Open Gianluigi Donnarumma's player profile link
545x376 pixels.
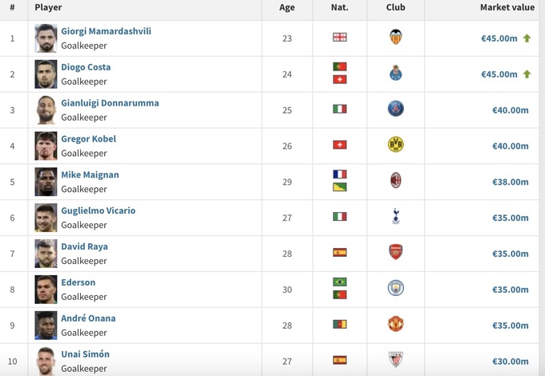(110, 103)
